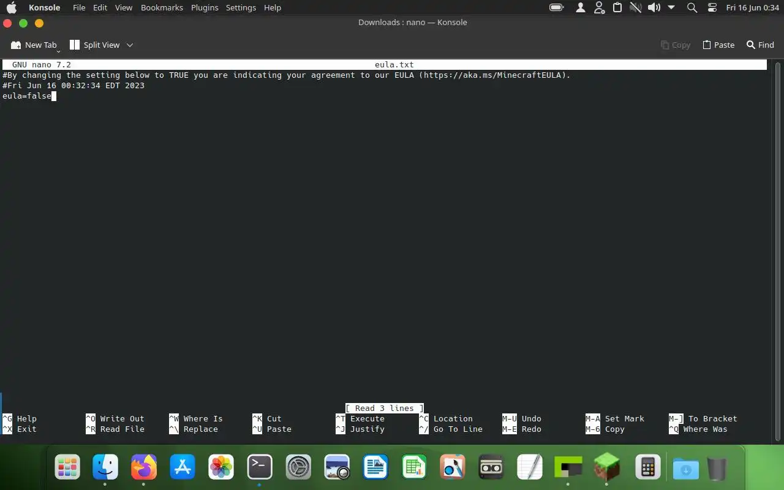Image resolution: width=784 pixels, height=490 pixels.
Task: Open Launchpad from the dock
Action: 67,468
